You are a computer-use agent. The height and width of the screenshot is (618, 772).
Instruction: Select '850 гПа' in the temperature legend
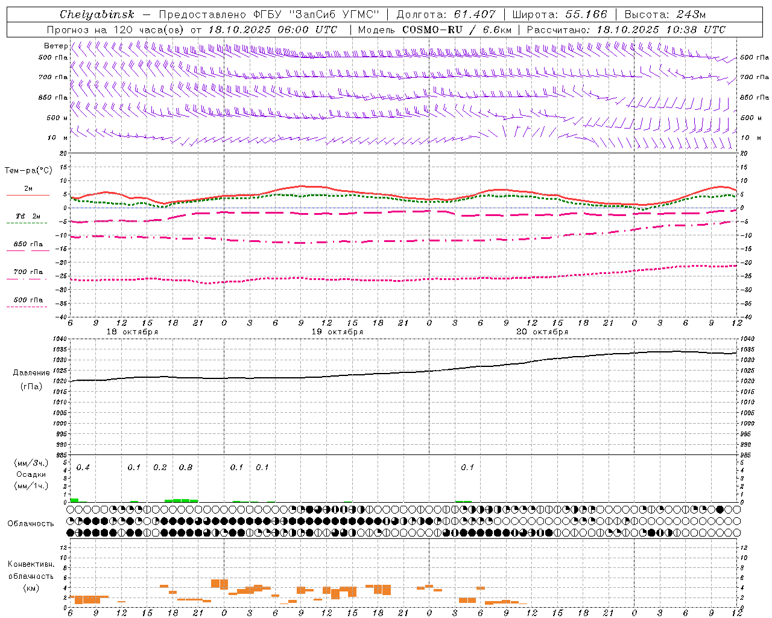coord(28,244)
